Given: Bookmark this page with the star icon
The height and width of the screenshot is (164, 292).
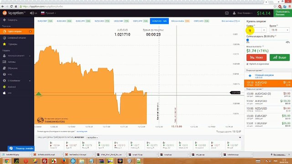Looking at the screenshot, I should point(275,6).
